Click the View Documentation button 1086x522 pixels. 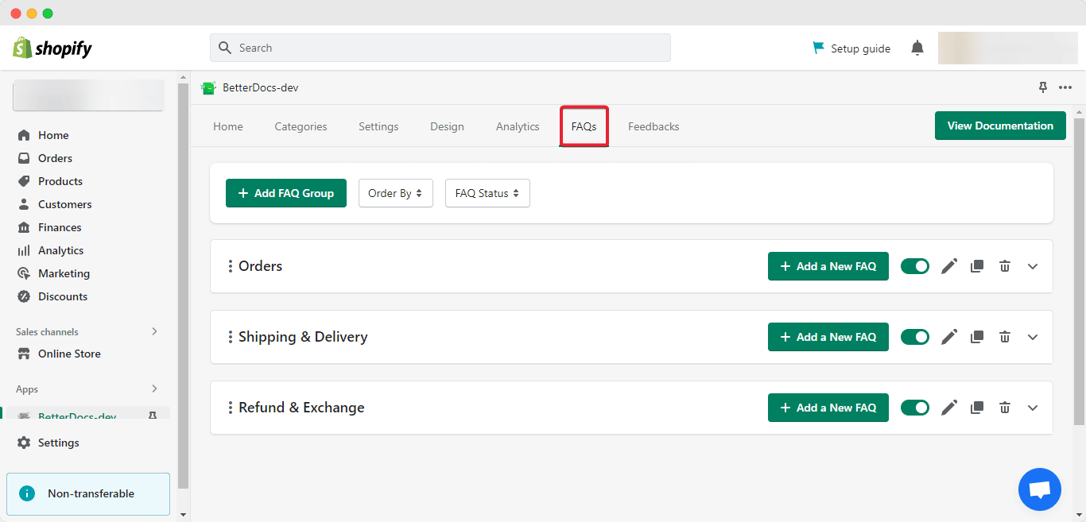1000,126
